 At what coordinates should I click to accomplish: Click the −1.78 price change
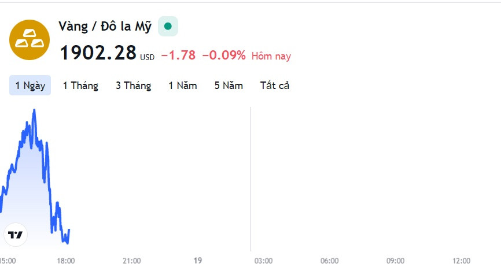coord(178,55)
